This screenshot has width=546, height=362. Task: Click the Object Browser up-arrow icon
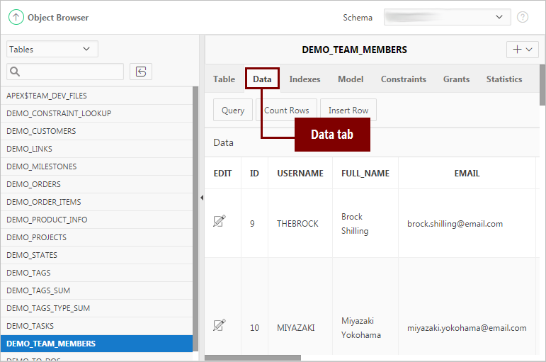(16, 17)
